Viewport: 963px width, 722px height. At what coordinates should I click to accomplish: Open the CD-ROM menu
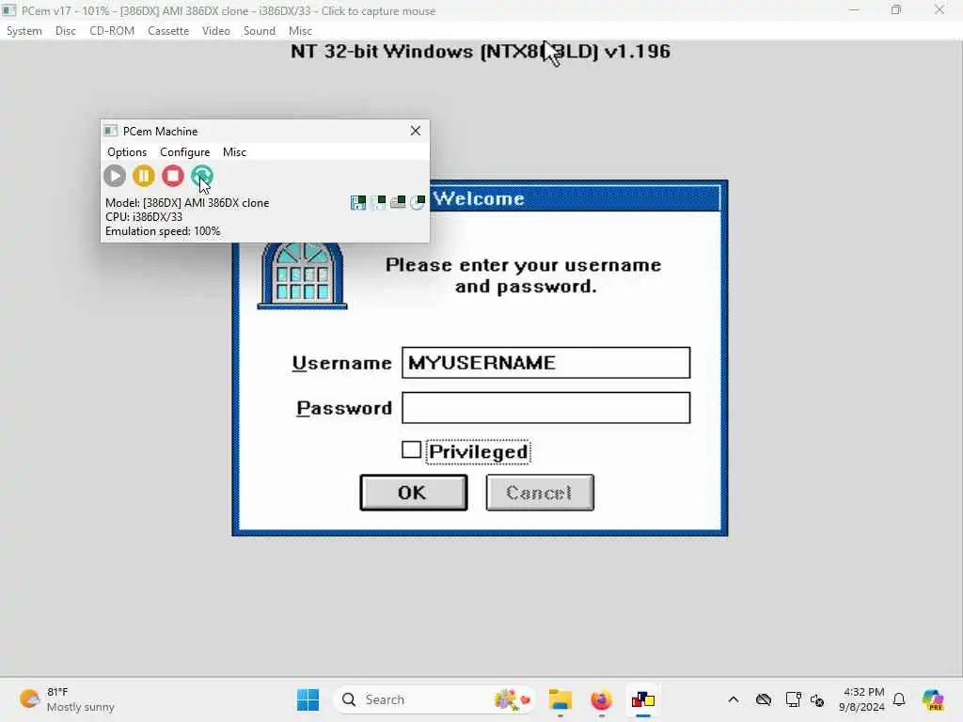point(112,31)
